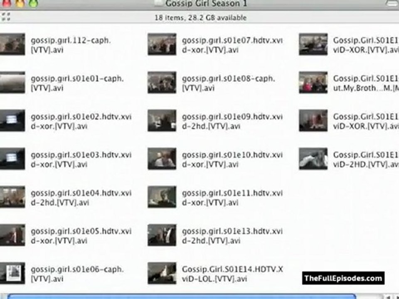Click the horizontal scrollbar thumb at the bottom
The width and height of the screenshot is (399, 299).
point(182,297)
